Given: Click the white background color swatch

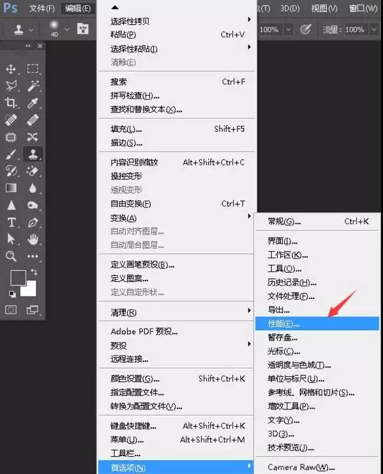Looking at the screenshot, I should pos(29,289).
